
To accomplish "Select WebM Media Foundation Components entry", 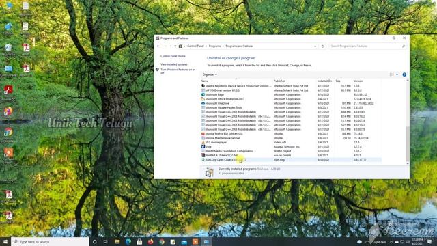I will (x=291, y=151).
